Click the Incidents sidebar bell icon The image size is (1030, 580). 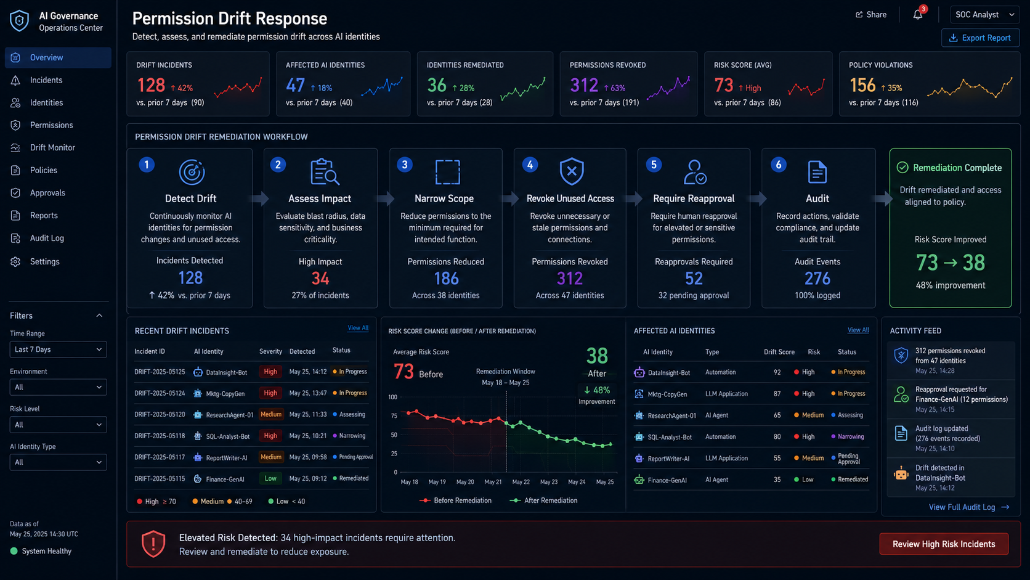(16, 80)
